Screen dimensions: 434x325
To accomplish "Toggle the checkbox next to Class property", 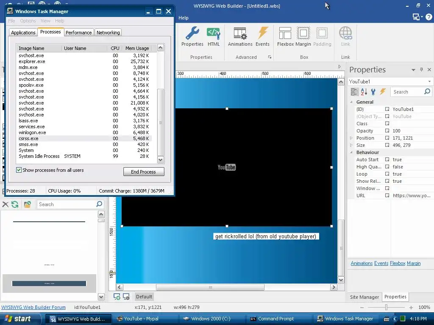I will click(x=387, y=124).
